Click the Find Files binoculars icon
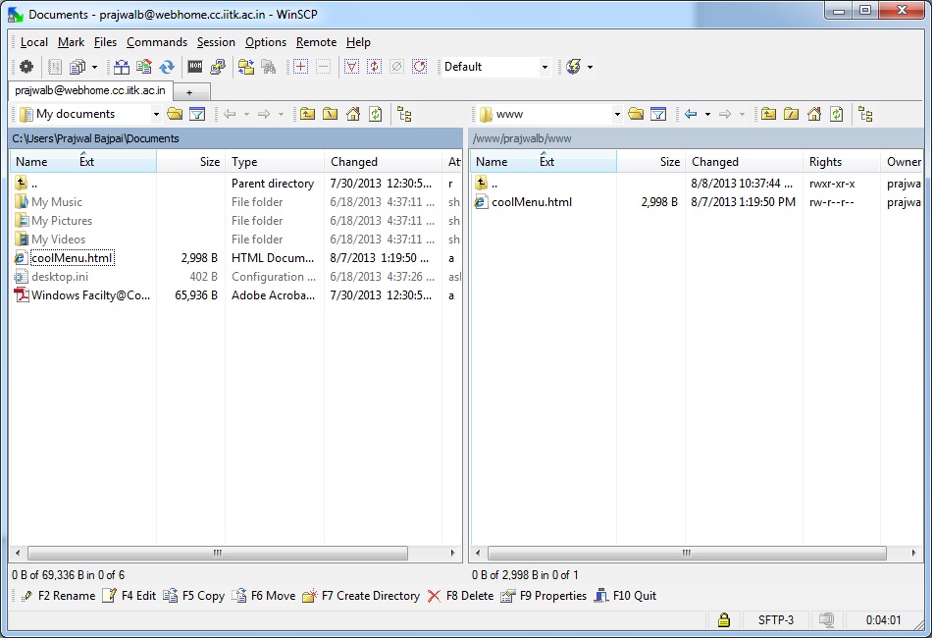The width and height of the screenshot is (934, 640). pos(269,67)
